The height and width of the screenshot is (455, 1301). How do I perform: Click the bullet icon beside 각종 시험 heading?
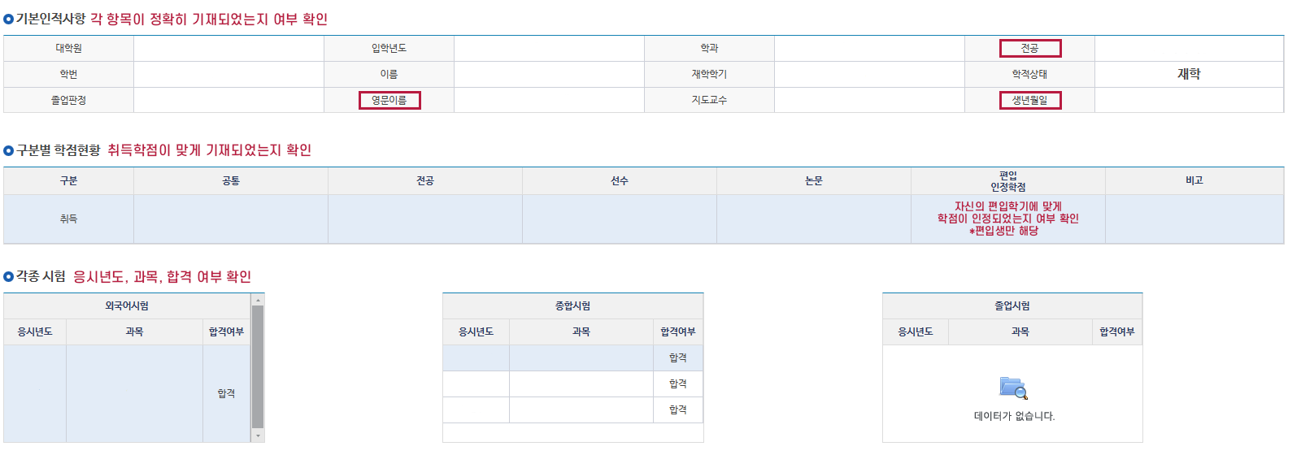9,277
